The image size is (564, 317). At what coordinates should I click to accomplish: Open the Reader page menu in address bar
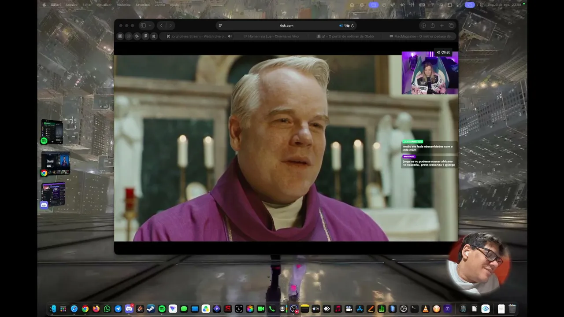tap(220, 26)
